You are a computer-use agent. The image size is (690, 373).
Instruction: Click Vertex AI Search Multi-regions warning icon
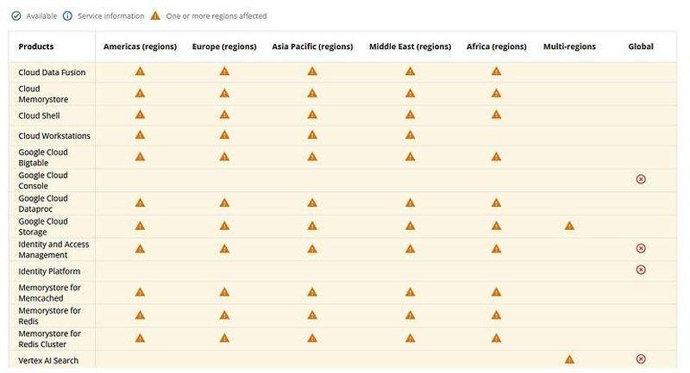click(569, 359)
